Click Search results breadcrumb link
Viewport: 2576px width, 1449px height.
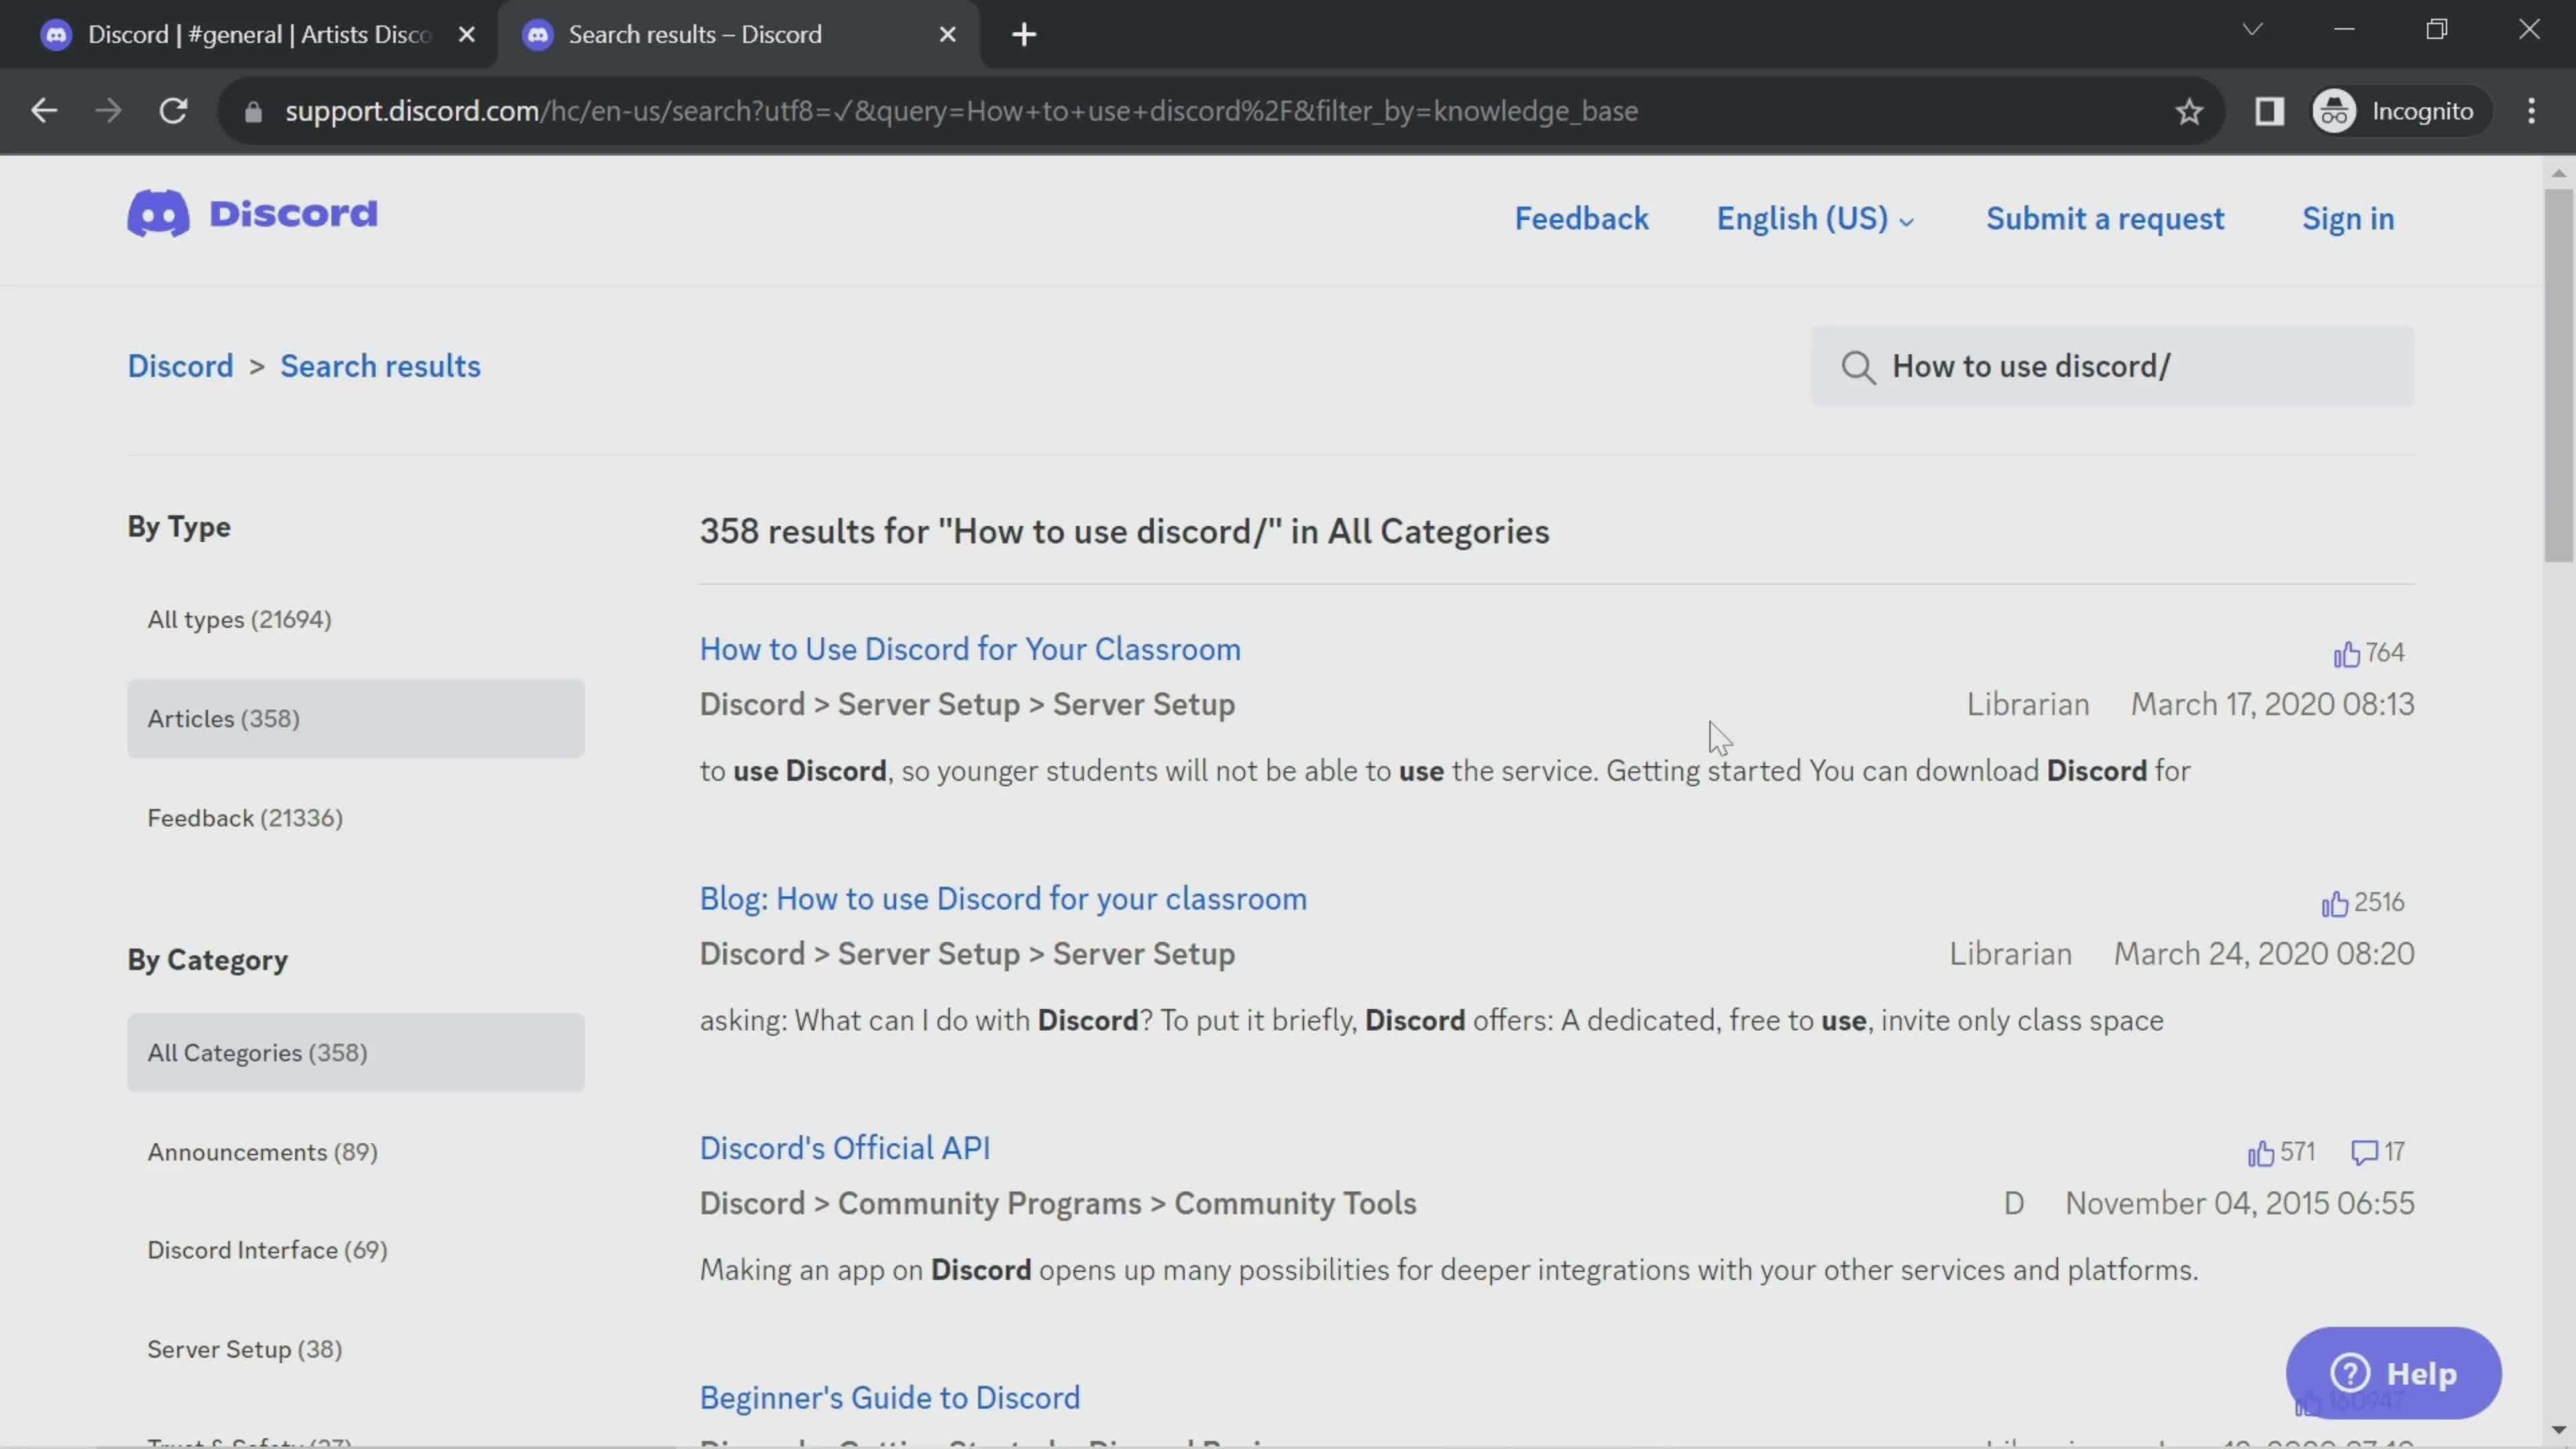click(x=380, y=366)
